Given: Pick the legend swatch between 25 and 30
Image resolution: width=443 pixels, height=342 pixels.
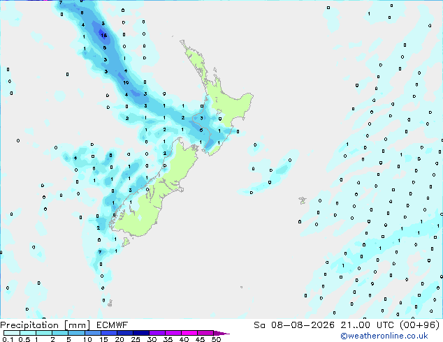Looking at the screenshot, I should (x=140, y=333).
